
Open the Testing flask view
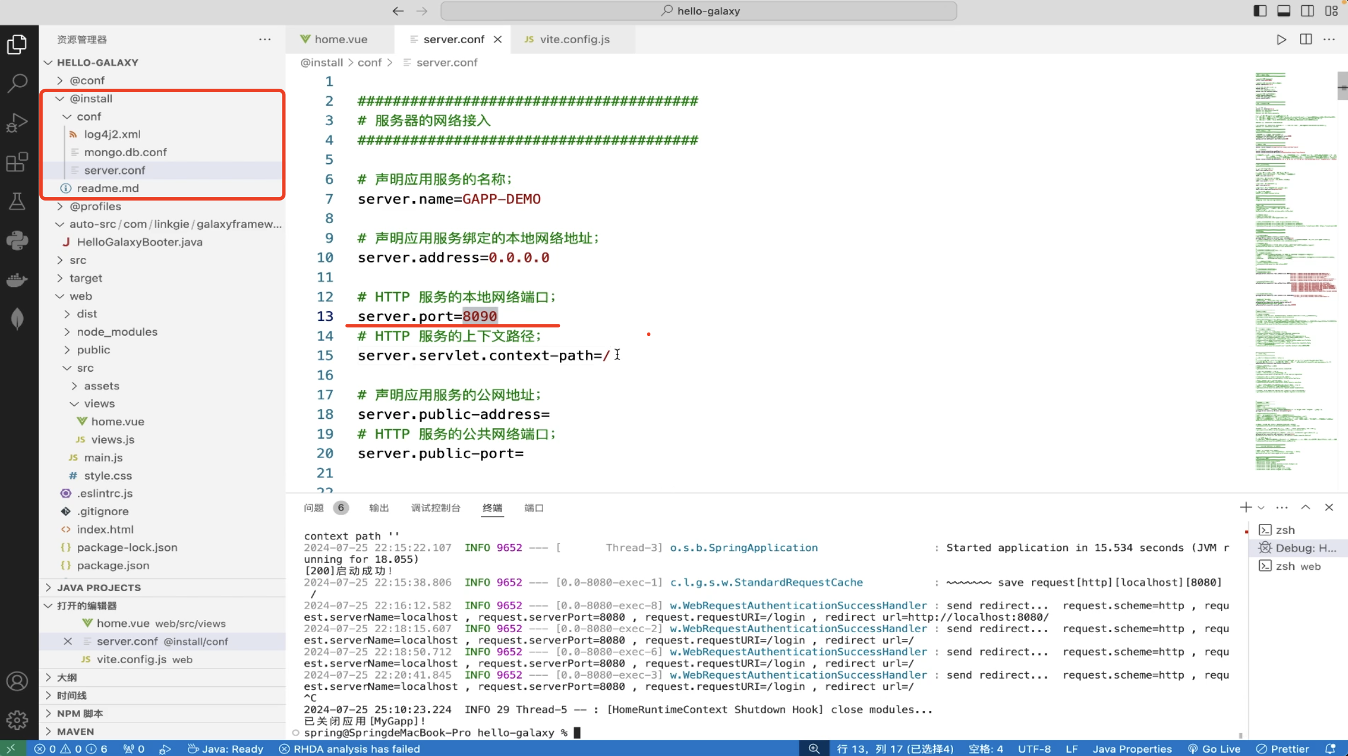pos(17,201)
